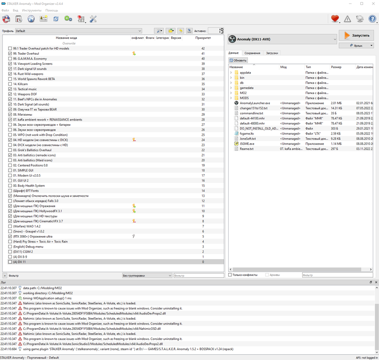The width and height of the screenshot is (379, 360).
Task: Sort data files by Размер header
Action: coord(342,67)
